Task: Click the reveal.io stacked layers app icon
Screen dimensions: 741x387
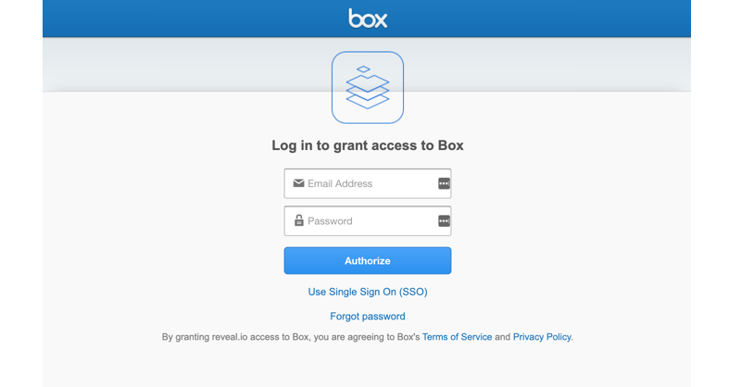Action: 368,87
